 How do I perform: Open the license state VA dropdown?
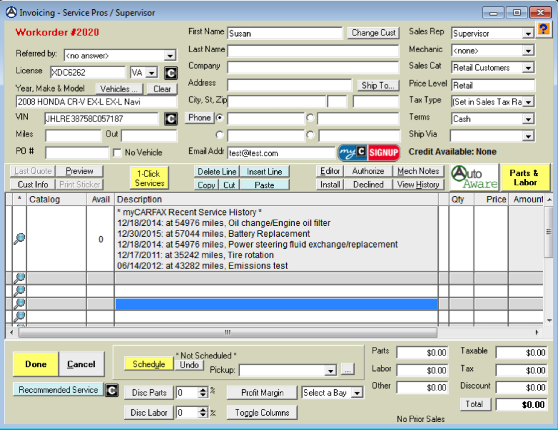(x=152, y=73)
